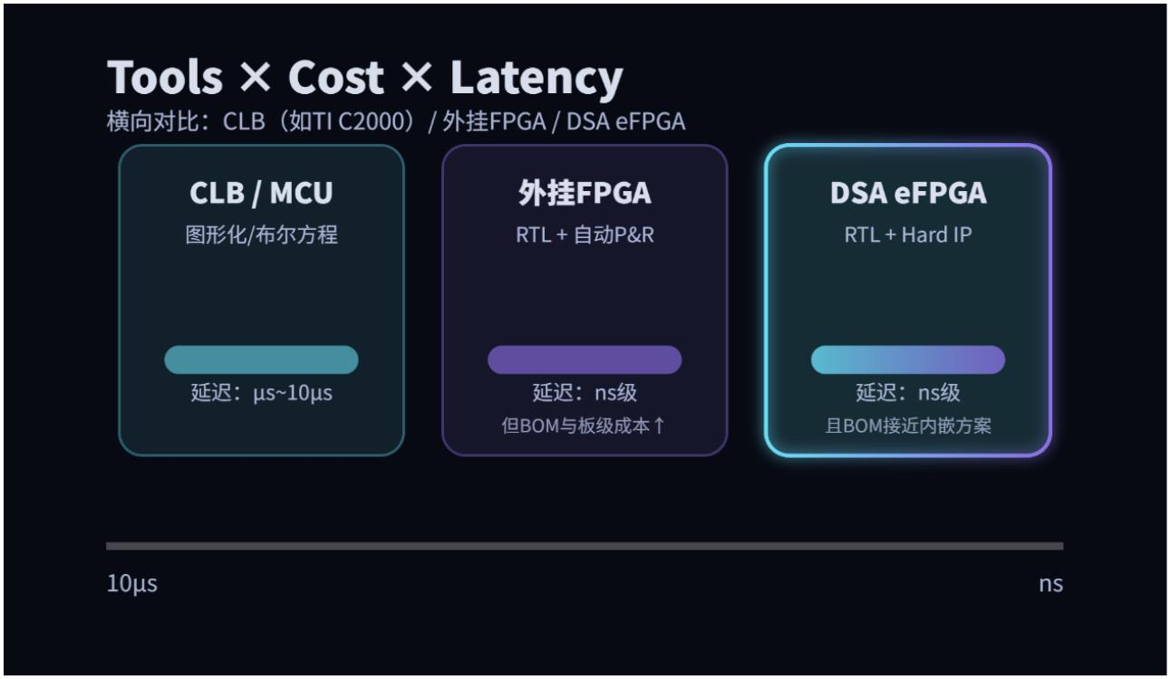
Task: Click the "ns" label at the axis end
Action: (x=1050, y=584)
